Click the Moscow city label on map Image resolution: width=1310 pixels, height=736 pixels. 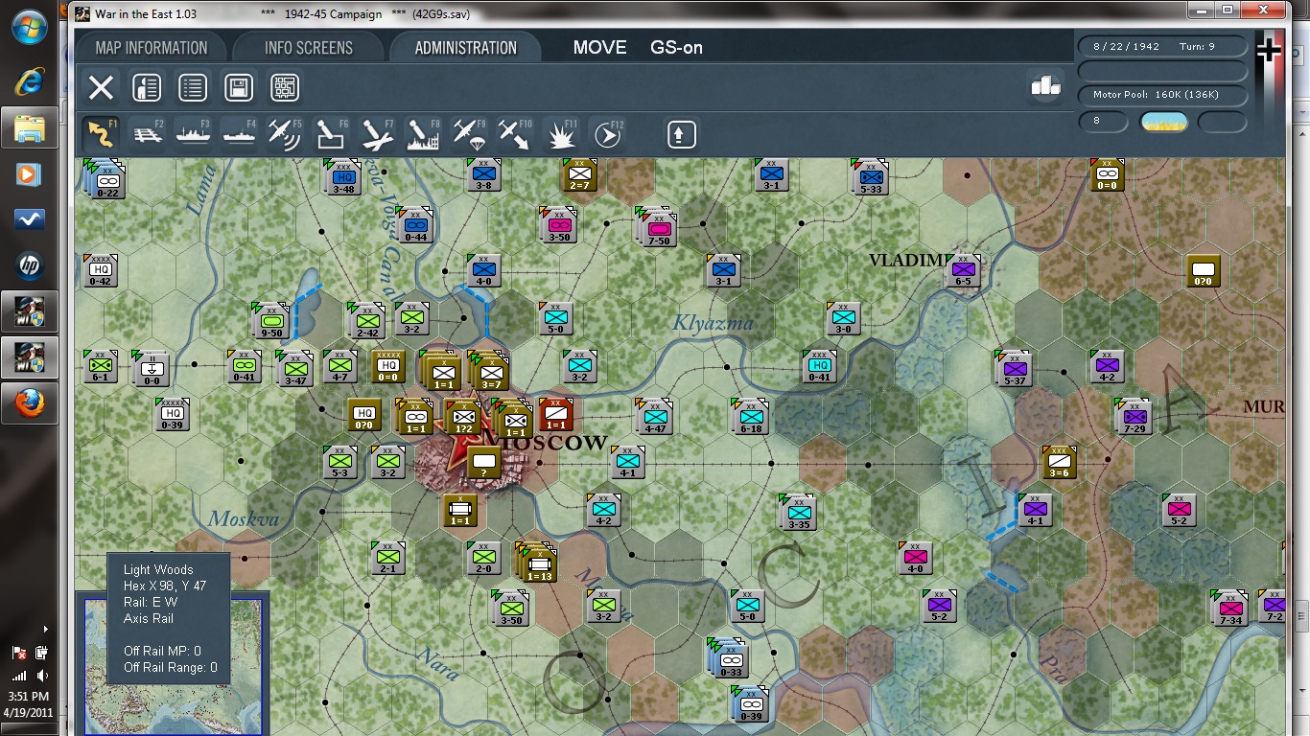tap(545, 442)
